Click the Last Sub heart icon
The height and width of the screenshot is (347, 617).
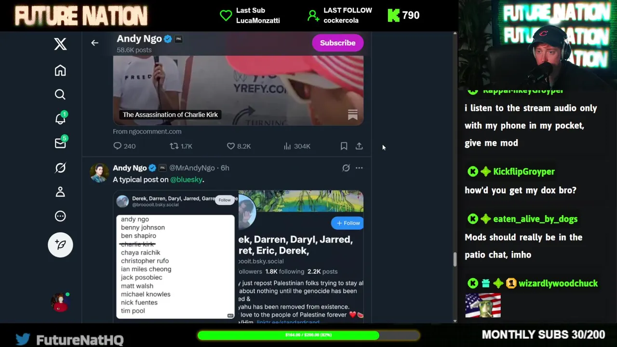(226, 15)
